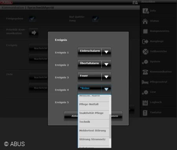This screenshot has width=177, height=150.
Task: Choose Technik in the dropdown list
Action: pos(94,124)
